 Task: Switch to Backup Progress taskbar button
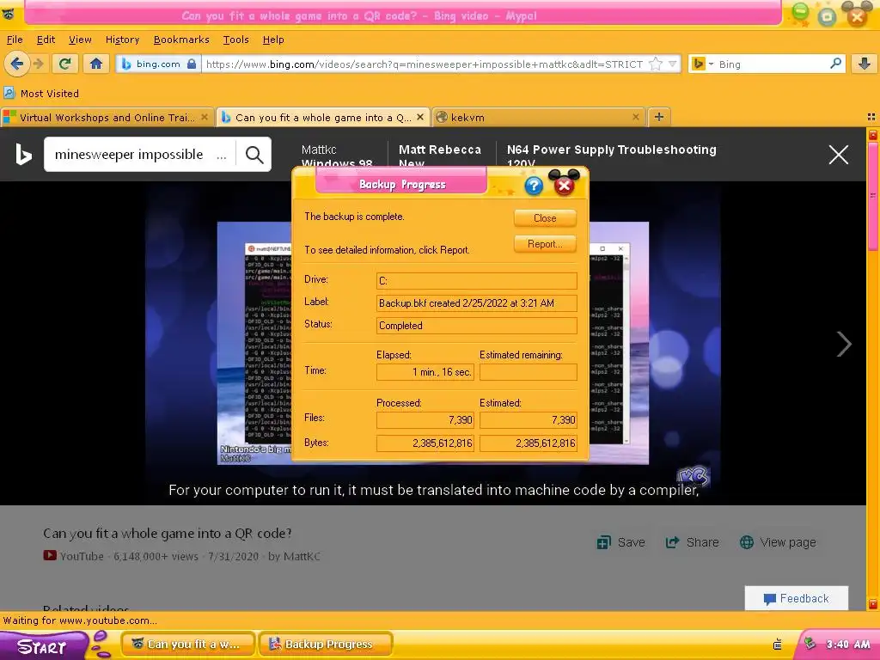click(x=326, y=645)
